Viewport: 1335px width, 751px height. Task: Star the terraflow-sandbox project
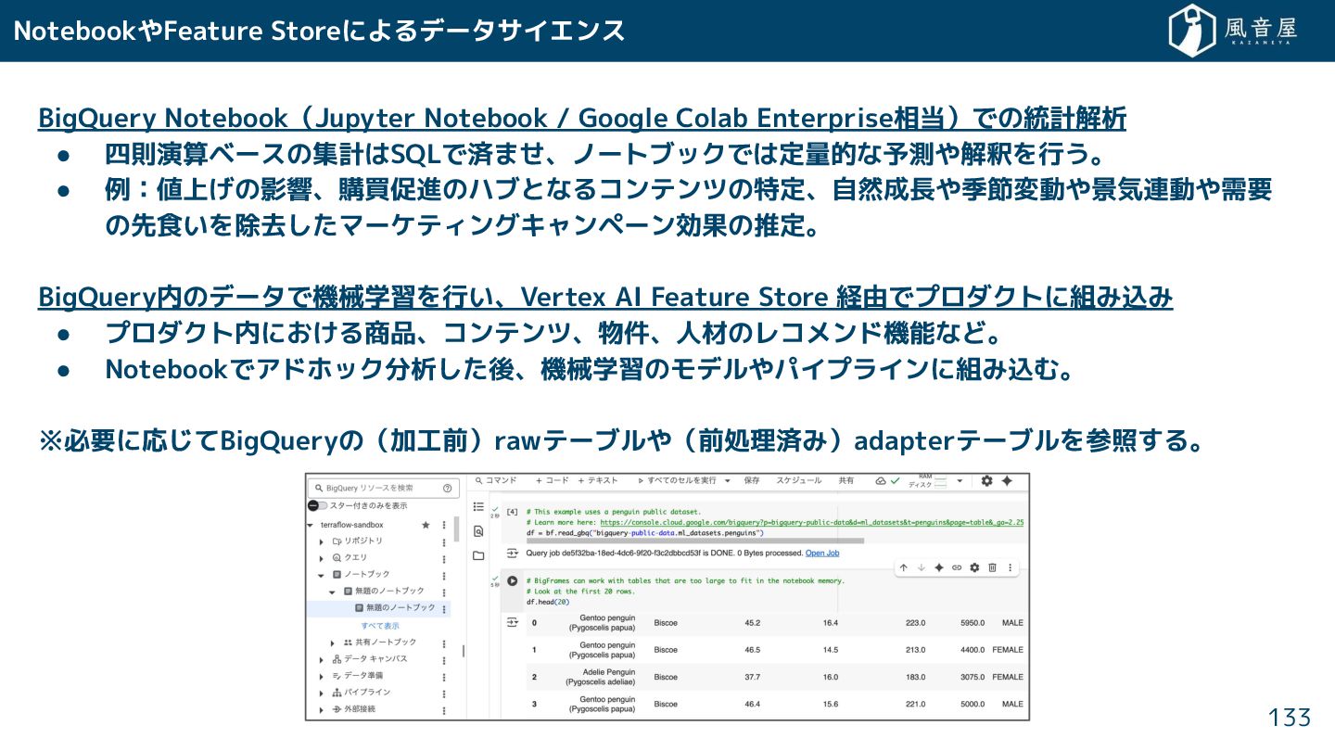click(x=426, y=525)
